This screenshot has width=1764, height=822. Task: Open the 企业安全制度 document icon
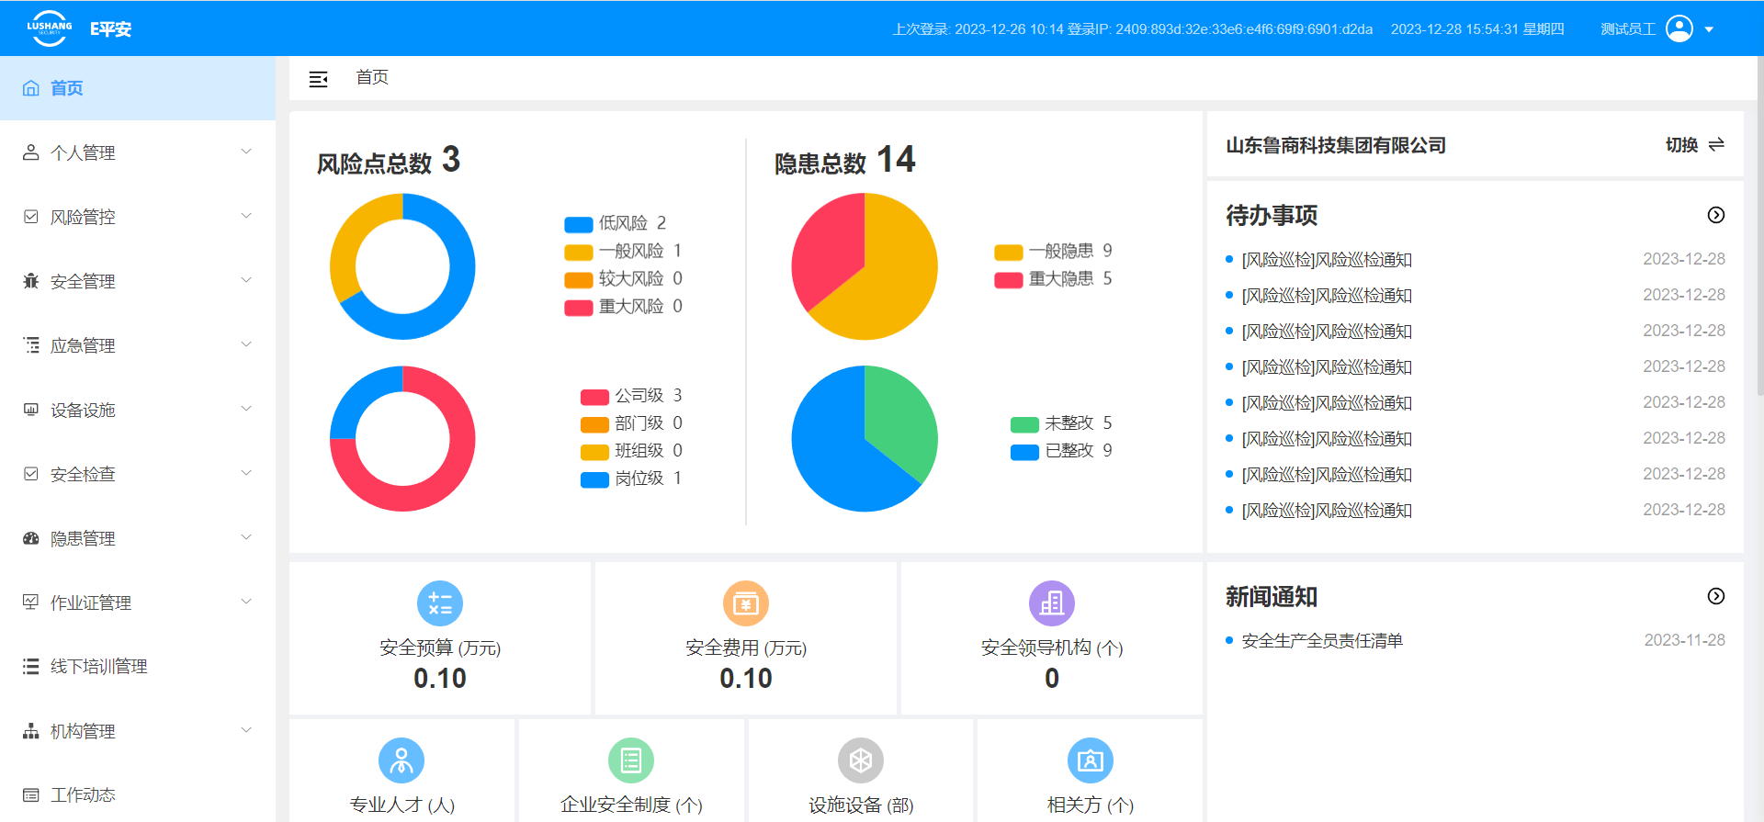pyautogui.click(x=631, y=760)
